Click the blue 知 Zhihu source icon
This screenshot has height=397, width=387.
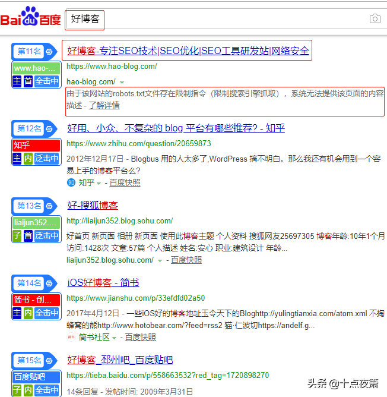71,182
